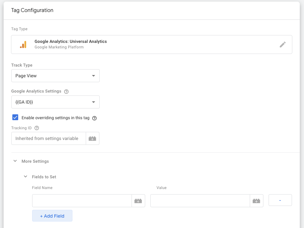Open help for Google Analytics Settings

click(x=66, y=92)
